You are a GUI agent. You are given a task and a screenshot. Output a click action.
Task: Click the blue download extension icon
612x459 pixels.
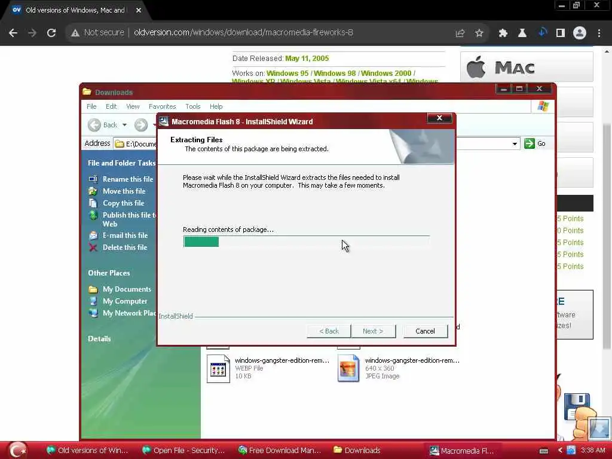point(542,33)
